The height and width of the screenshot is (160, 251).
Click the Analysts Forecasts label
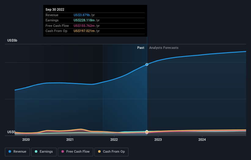[164, 48]
